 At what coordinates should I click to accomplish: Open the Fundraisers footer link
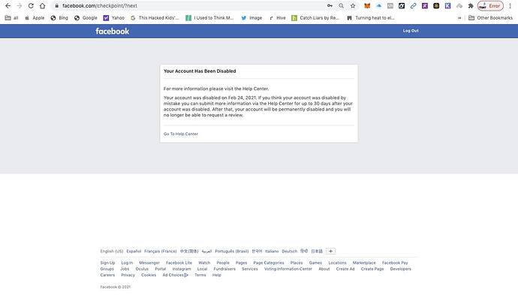tap(224, 269)
